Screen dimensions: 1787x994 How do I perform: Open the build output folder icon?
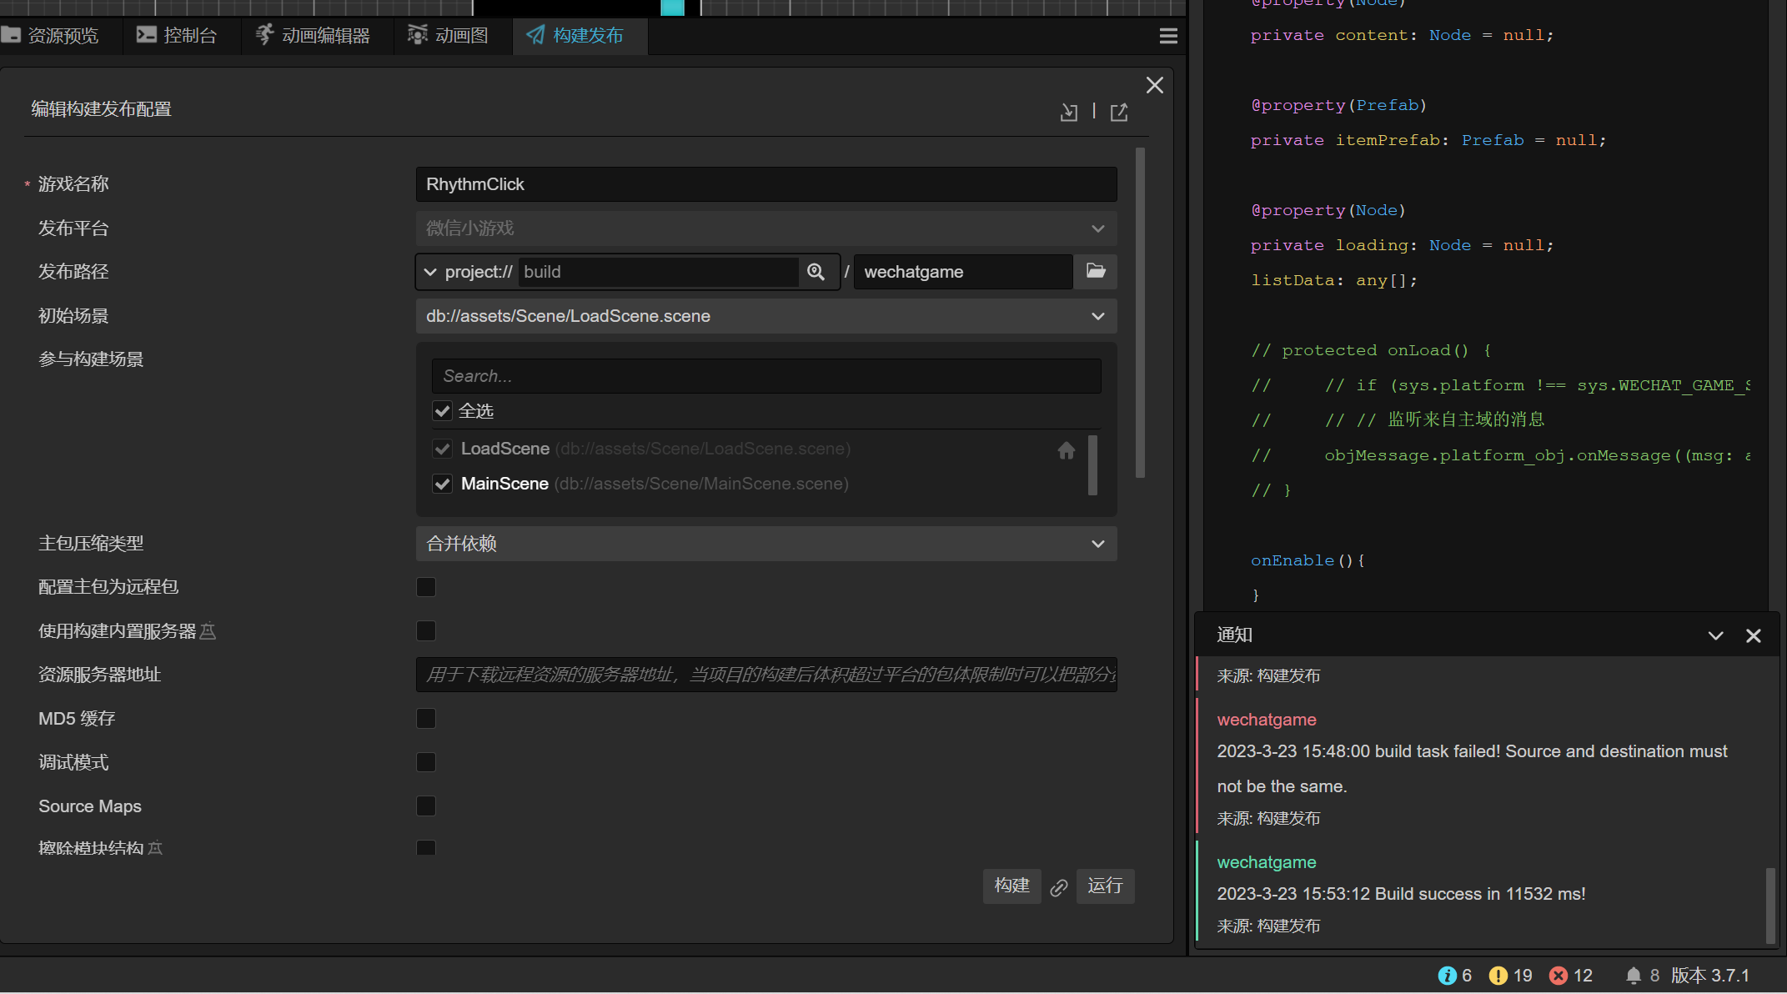click(1096, 271)
